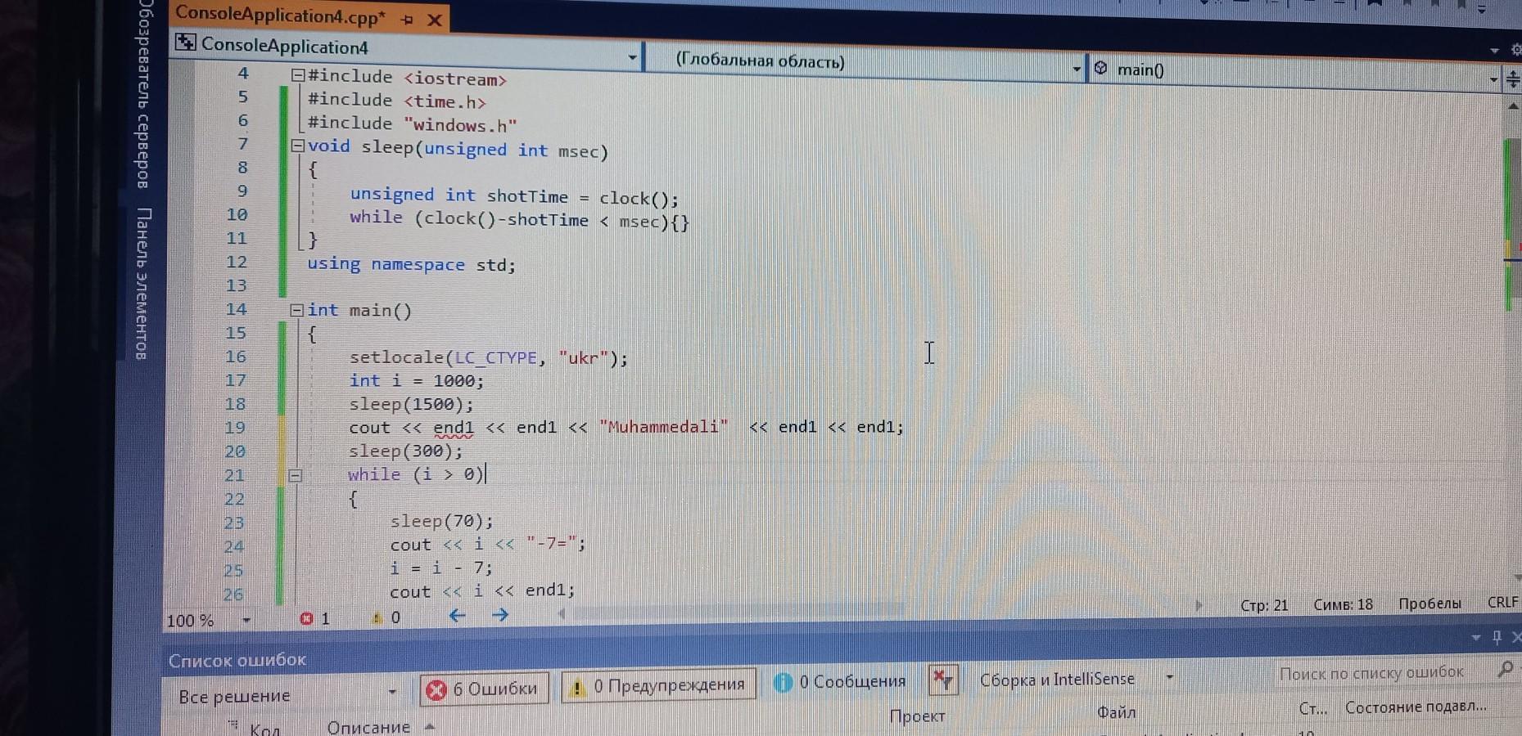
Task: Toggle the 0 Предупреждения filter
Action: point(658,686)
